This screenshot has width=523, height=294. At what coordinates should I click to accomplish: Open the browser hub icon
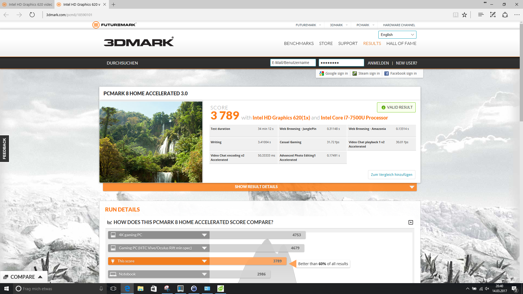[481, 15]
